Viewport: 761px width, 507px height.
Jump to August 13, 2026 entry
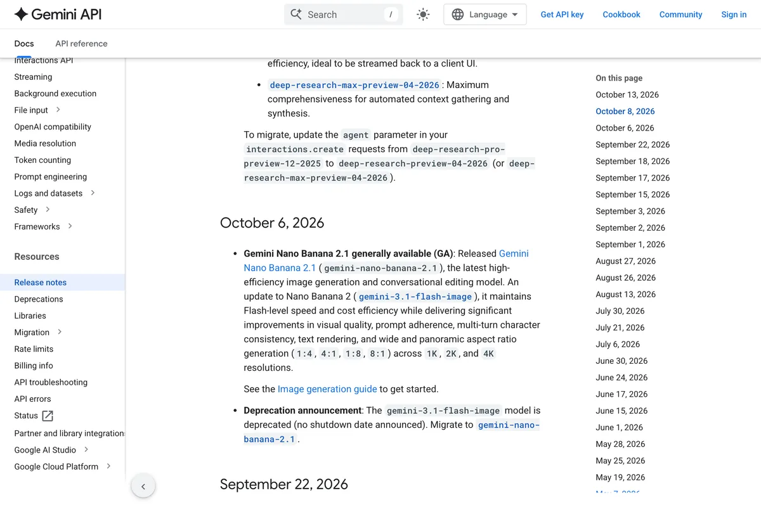[x=626, y=294]
